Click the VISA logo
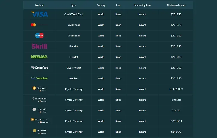This screenshot has width=217, height=138. tap(39, 14)
